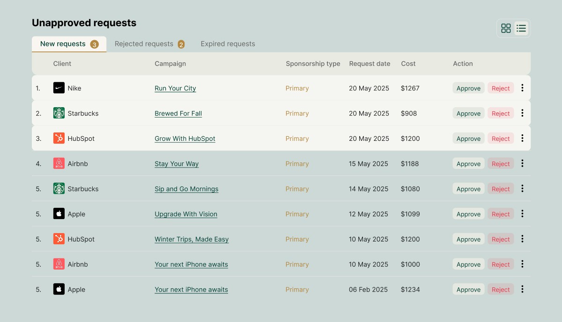Image resolution: width=562 pixels, height=322 pixels.
Task: Click the Airbnb logo in Stay Your Way row
Action: point(59,163)
